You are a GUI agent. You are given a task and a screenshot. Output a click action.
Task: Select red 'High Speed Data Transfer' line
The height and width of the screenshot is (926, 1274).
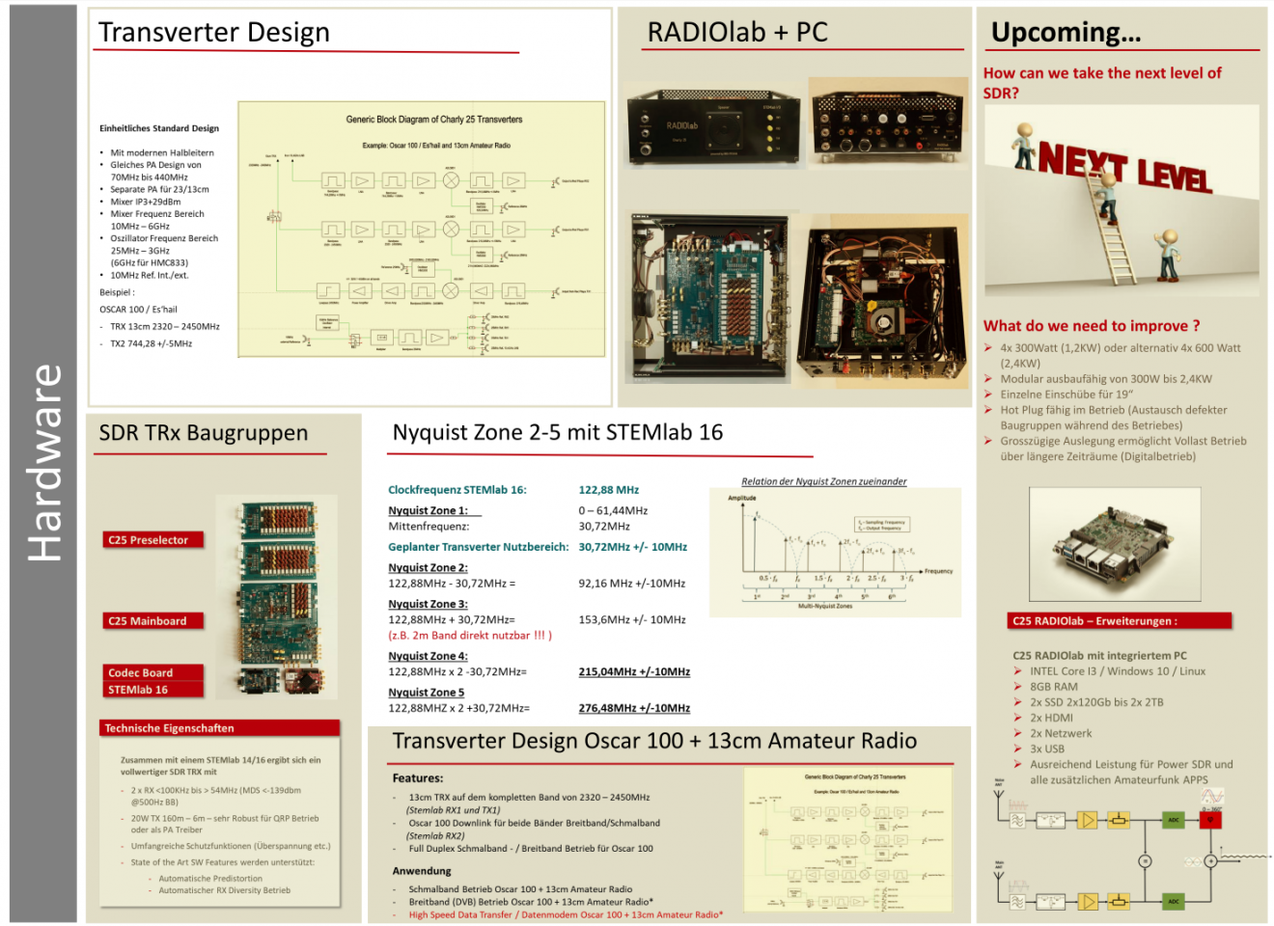click(x=566, y=914)
